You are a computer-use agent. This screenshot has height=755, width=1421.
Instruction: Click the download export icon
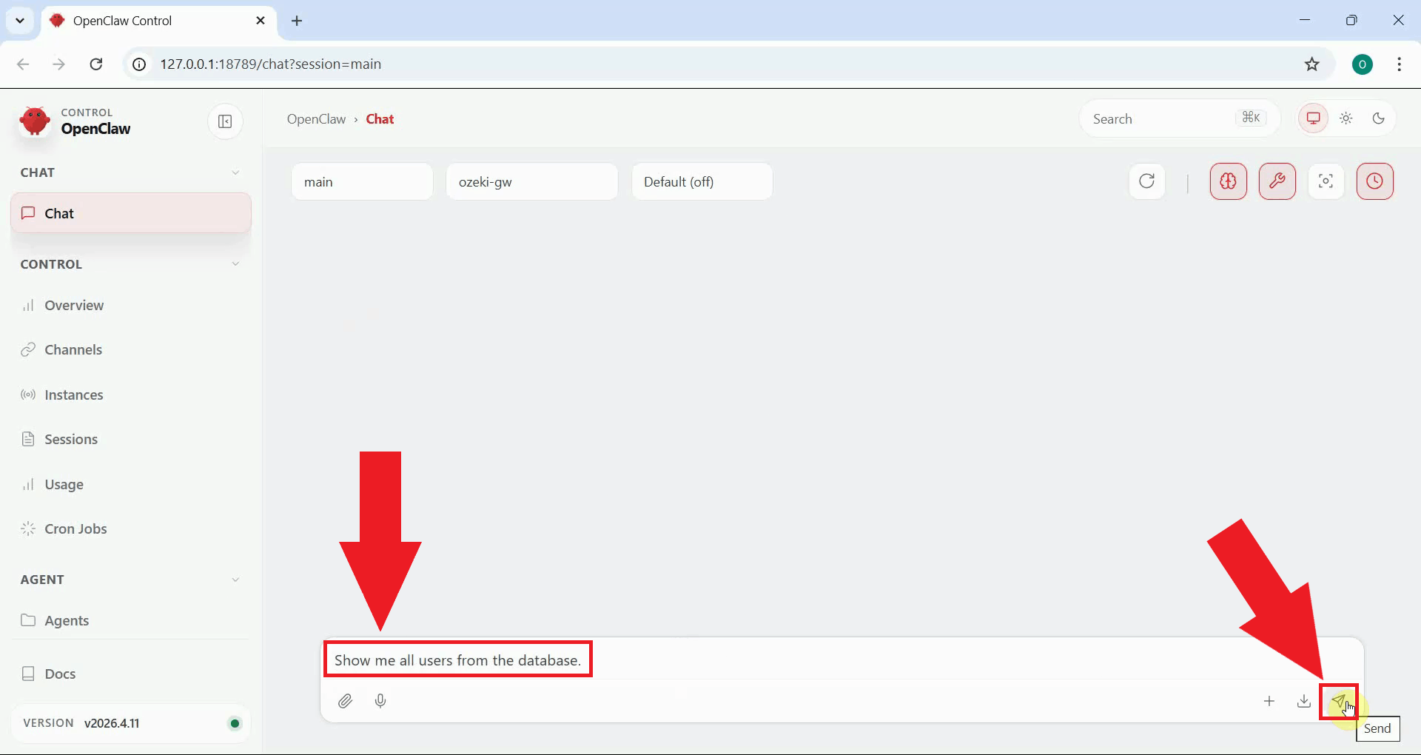click(1303, 701)
